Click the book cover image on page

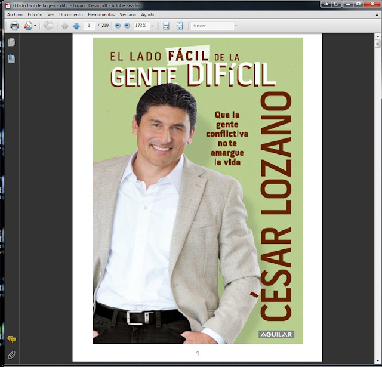(x=198, y=190)
